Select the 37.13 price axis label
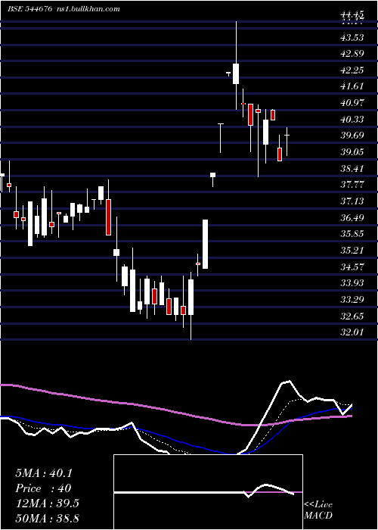The height and width of the screenshot is (530, 378). coord(352,201)
